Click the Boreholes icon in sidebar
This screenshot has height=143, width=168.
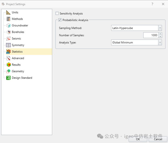(8, 32)
